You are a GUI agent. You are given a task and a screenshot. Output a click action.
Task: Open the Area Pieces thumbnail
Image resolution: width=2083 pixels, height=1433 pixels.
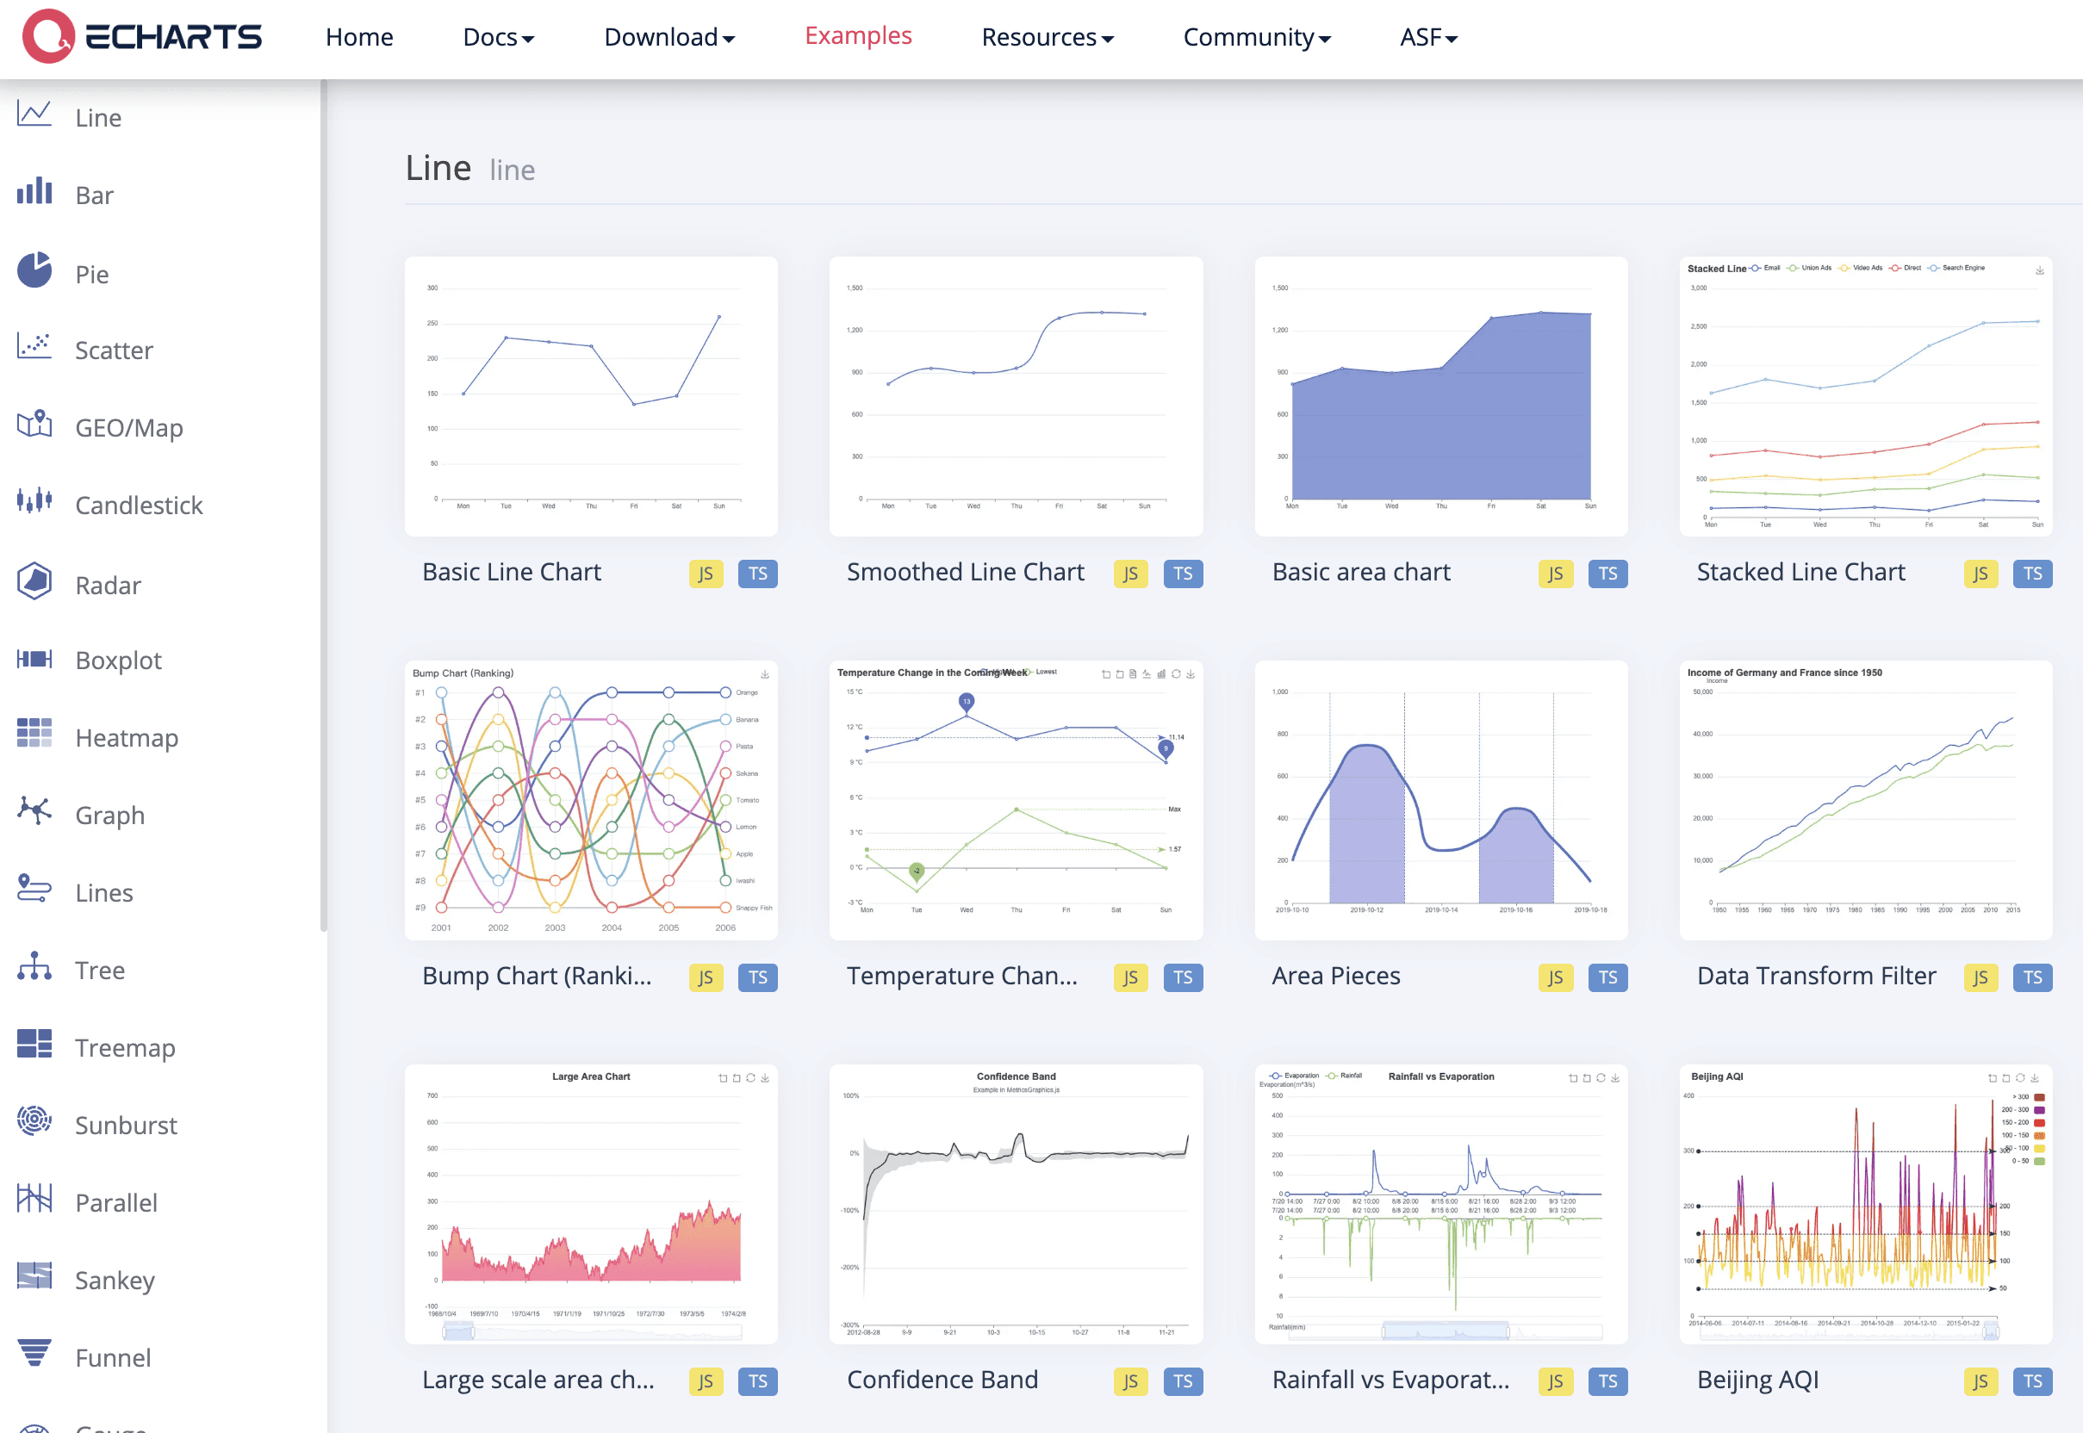1440,801
